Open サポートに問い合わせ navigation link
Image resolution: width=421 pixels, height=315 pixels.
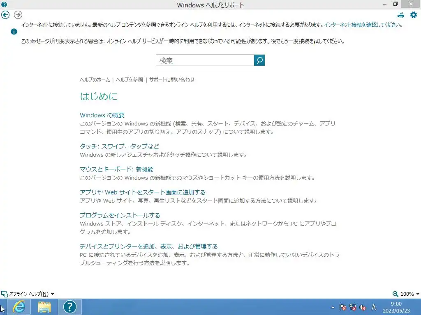(x=172, y=80)
